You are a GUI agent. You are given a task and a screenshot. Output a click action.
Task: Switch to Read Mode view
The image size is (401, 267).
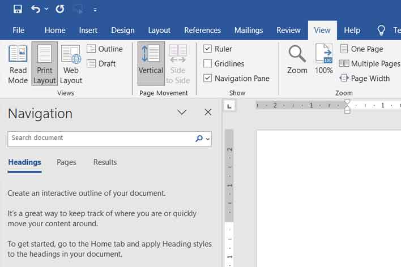(x=18, y=64)
